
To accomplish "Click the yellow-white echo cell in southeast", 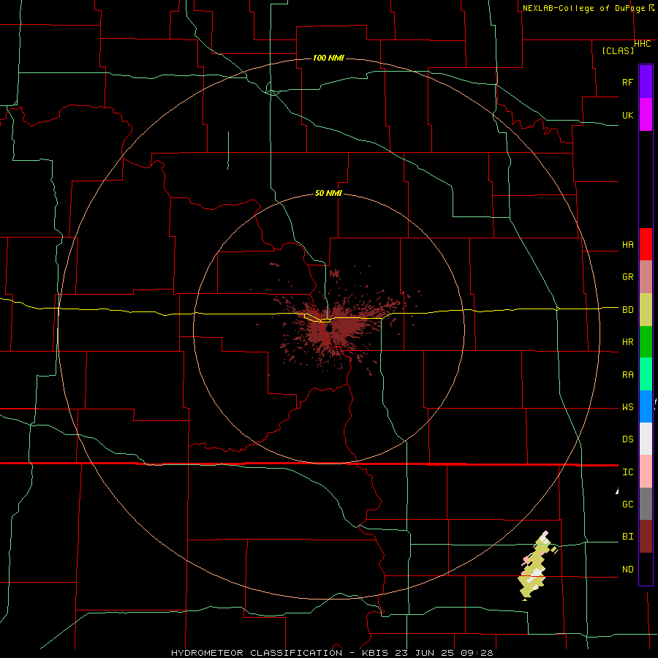I will click(537, 566).
